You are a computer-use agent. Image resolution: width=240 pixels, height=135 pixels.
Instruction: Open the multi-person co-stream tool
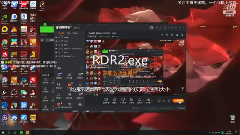(x=69, y=76)
